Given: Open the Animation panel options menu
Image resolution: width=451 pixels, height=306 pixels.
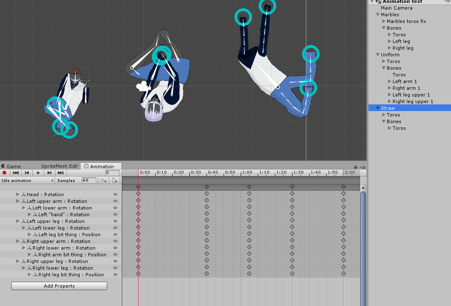Looking at the screenshot, I should click(363, 167).
